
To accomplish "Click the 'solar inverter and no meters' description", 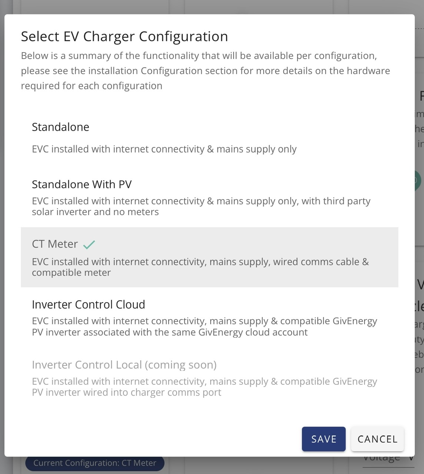I will 95,212.
